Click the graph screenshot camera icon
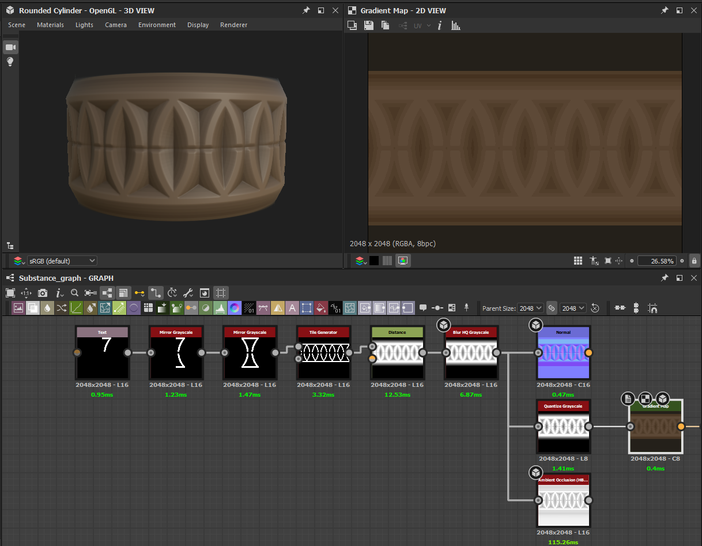The height and width of the screenshot is (546, 702). [43, 293]
